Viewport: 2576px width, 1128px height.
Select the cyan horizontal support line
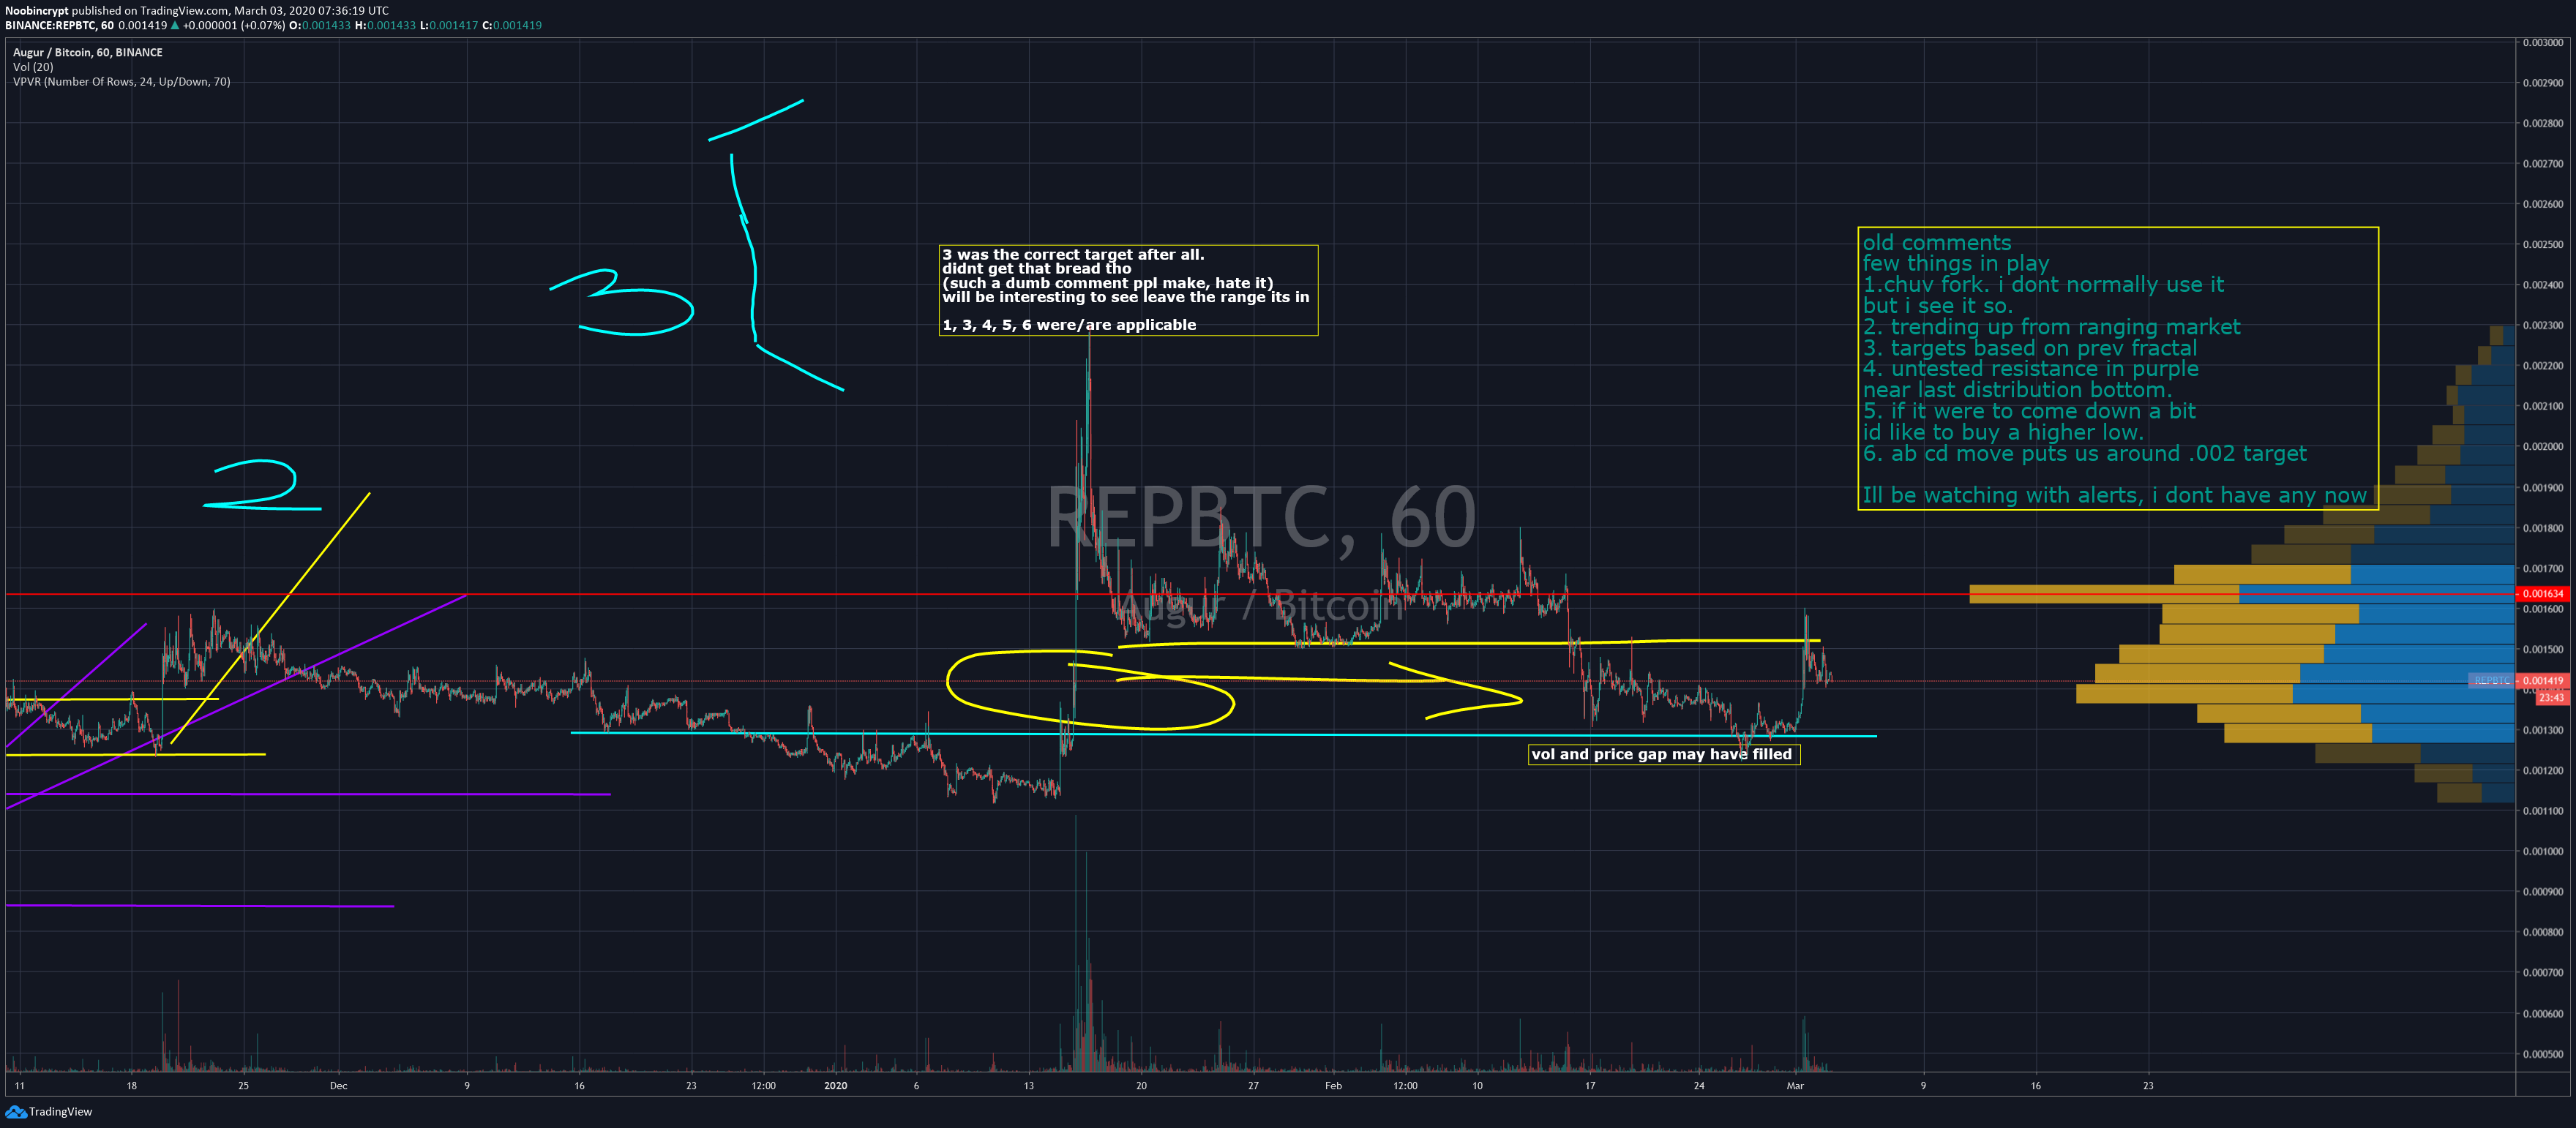1223,734
